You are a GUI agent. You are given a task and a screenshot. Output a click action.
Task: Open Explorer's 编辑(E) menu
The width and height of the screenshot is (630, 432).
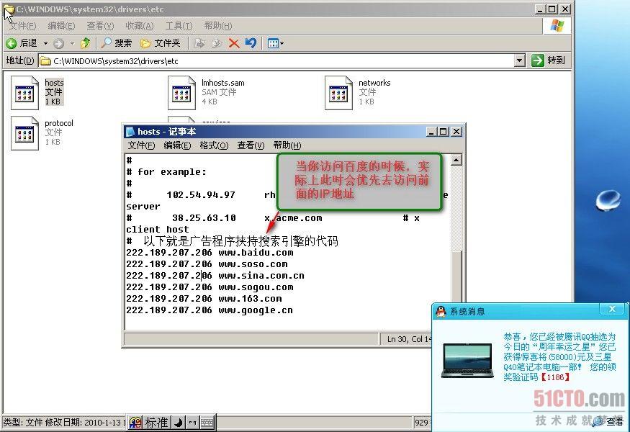coord(61,26)
